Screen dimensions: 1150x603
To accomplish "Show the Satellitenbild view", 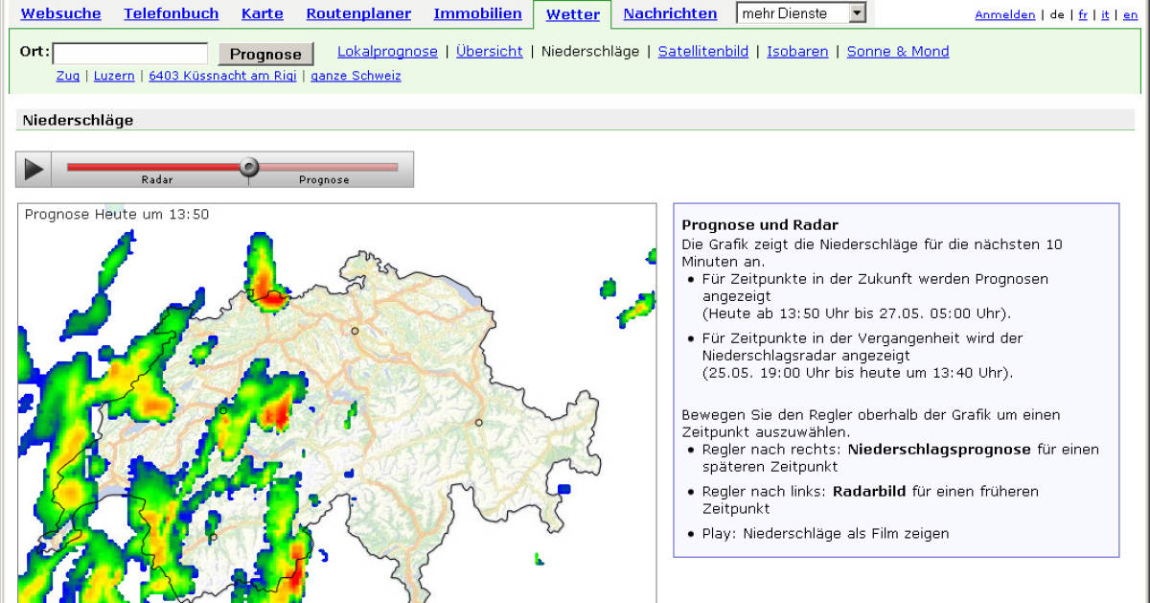I will click(702, 51).
